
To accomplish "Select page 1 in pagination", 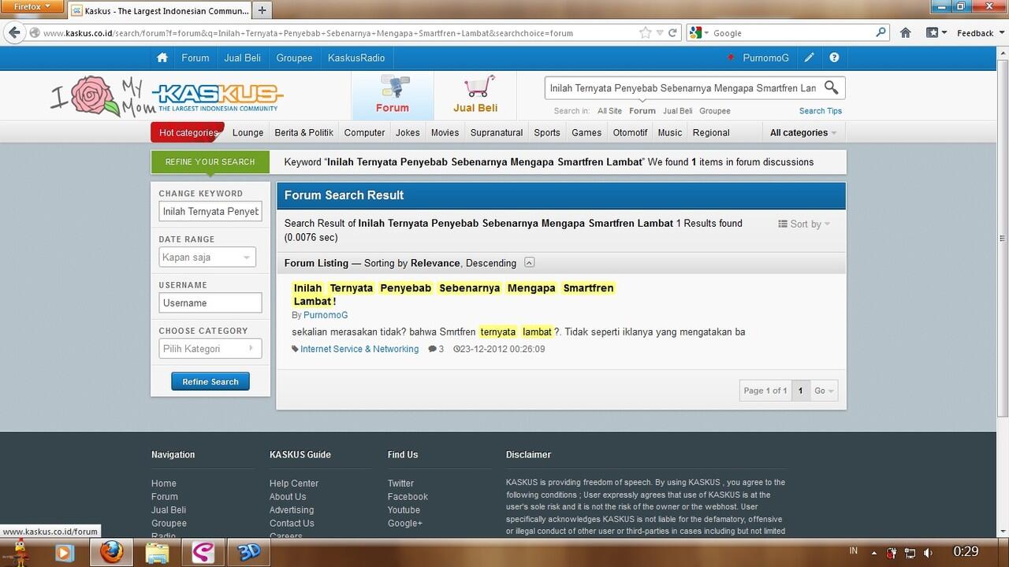I will pos(800,391).
